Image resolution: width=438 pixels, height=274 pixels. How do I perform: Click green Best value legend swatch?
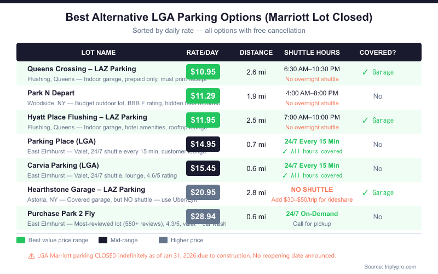click(21, 240)
